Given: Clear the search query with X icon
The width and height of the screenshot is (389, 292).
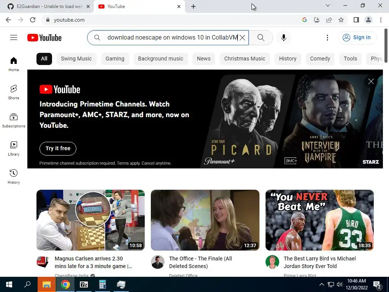Looking at the screenshot, I should pyautogui.click(x=242, y=38).
